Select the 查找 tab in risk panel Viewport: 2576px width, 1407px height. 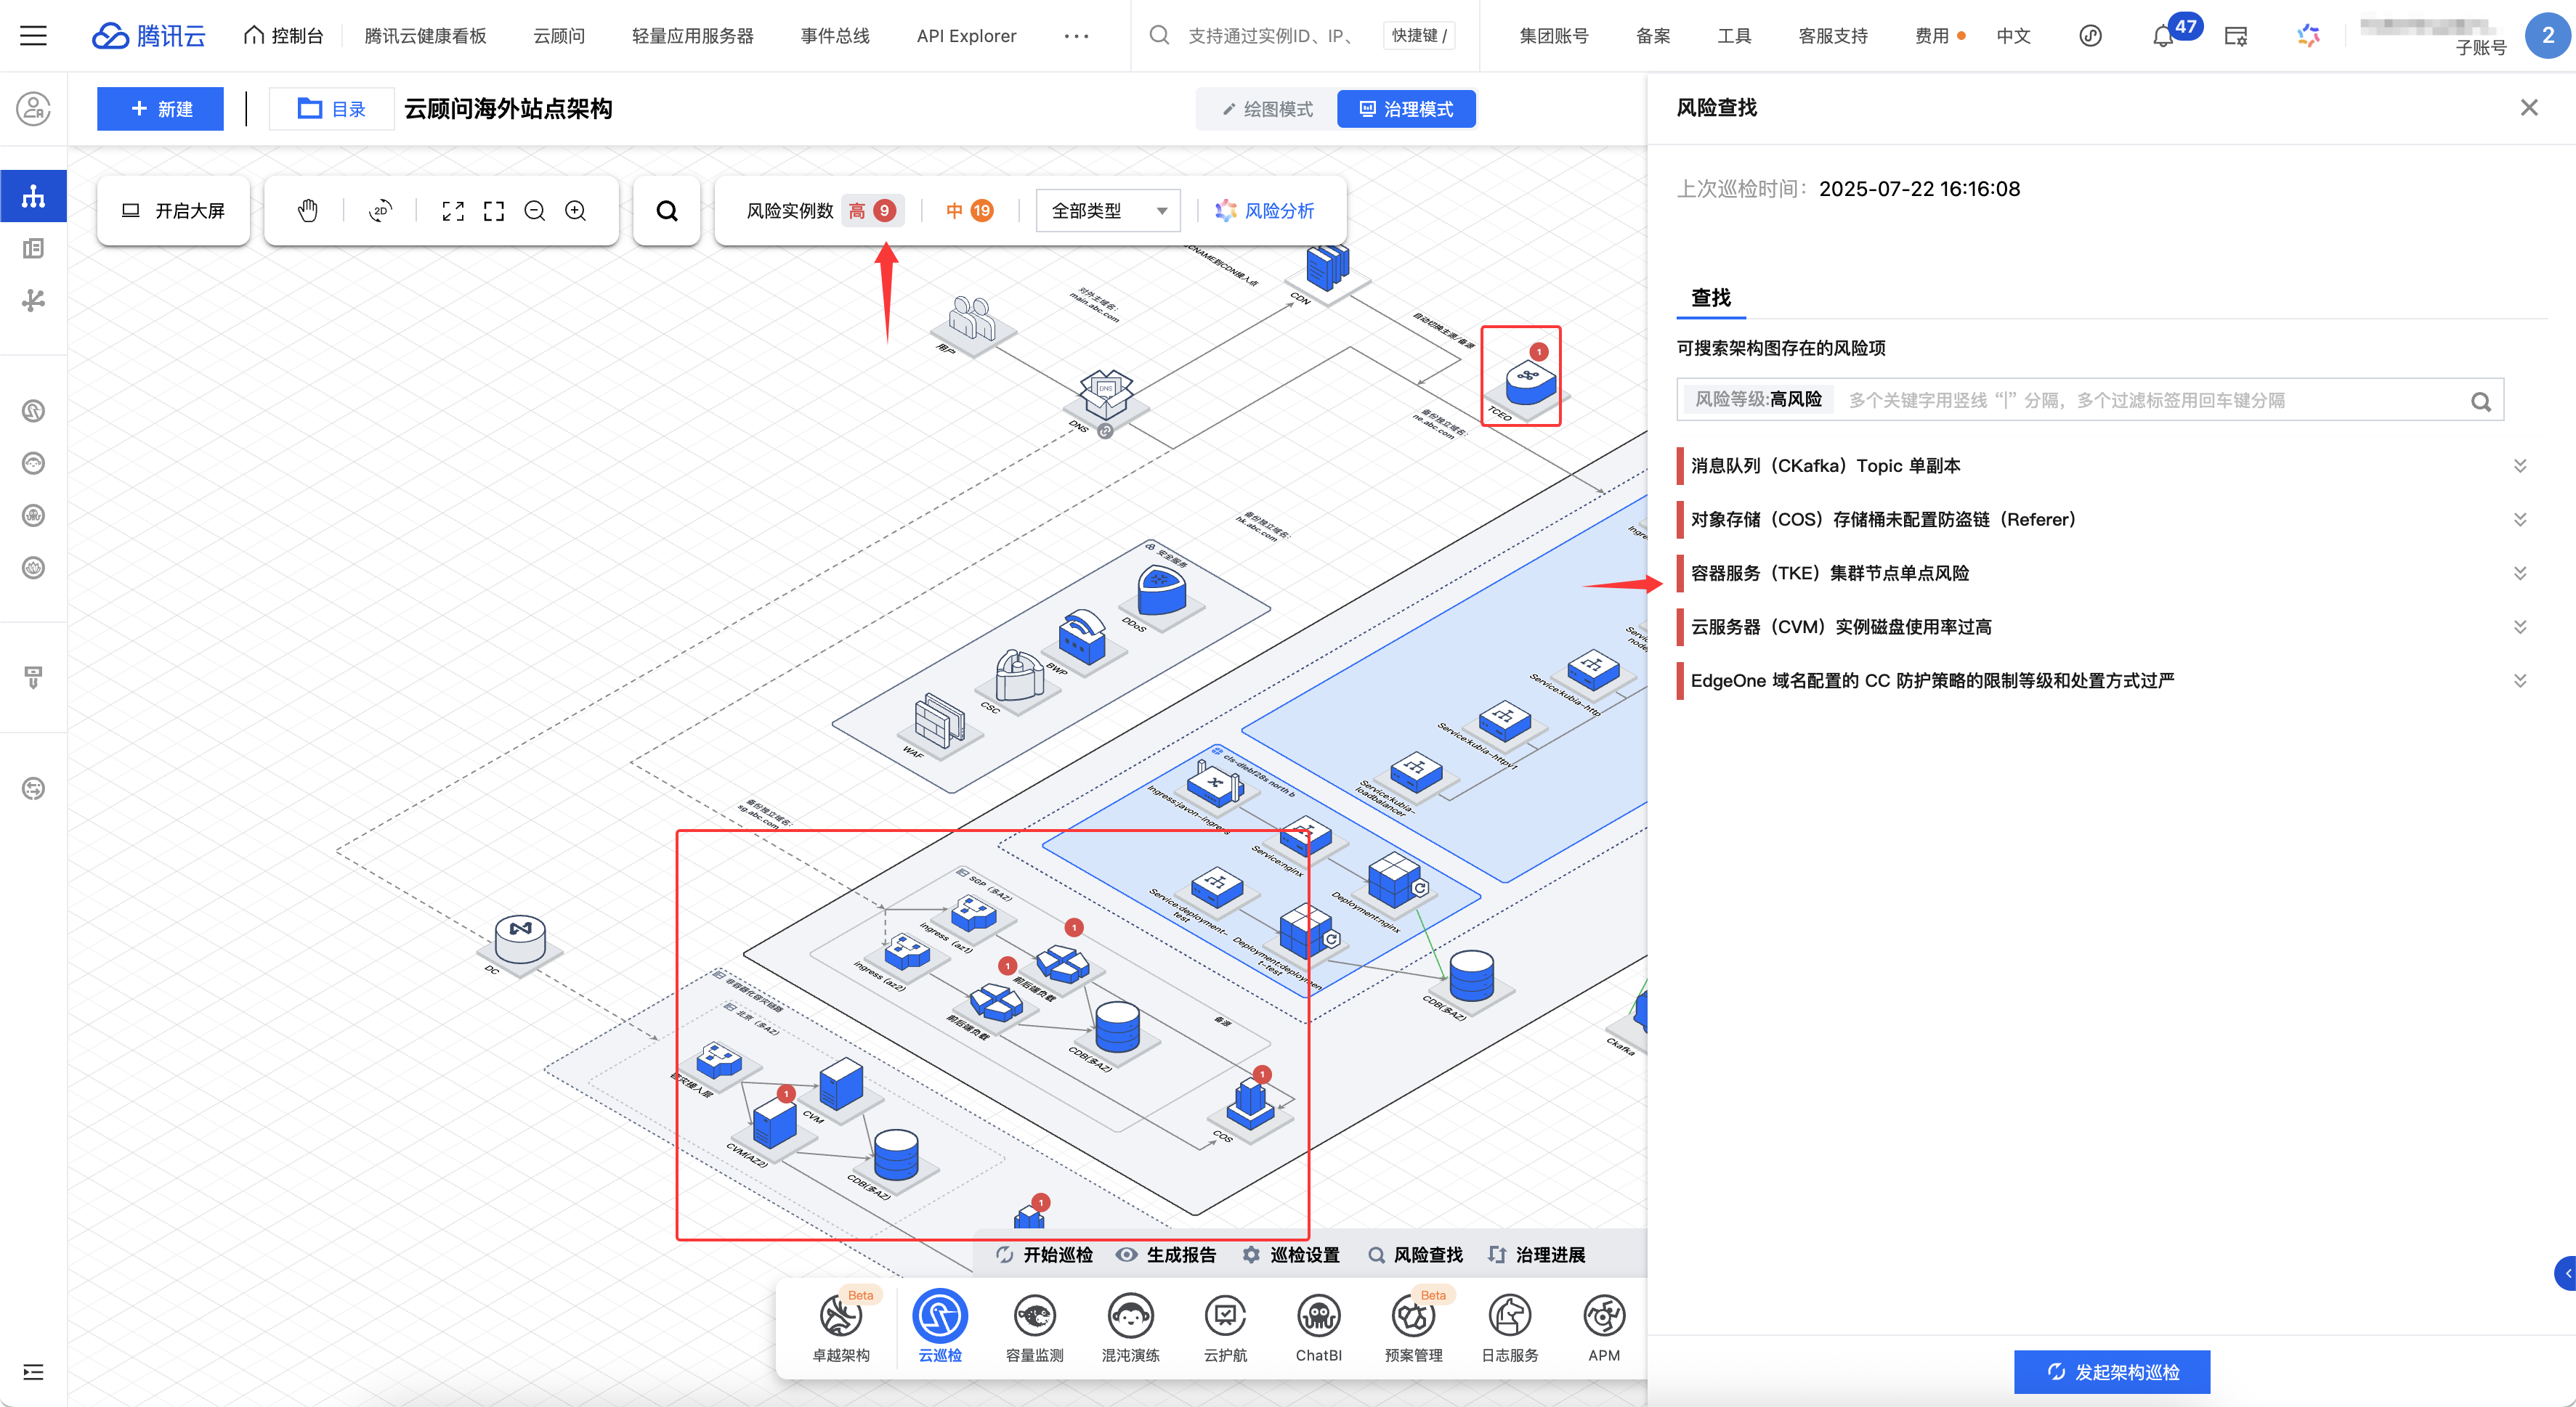point(1710,298)
